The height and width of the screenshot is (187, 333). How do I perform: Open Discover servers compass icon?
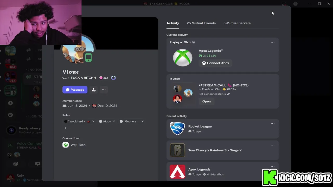pos(10,115)
